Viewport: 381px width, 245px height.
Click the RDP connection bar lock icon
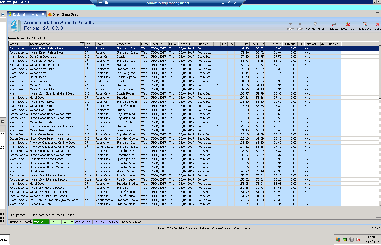click(106, 3)
